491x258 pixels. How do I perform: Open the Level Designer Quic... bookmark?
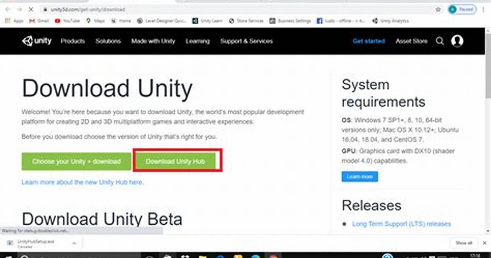pos(162,21)
